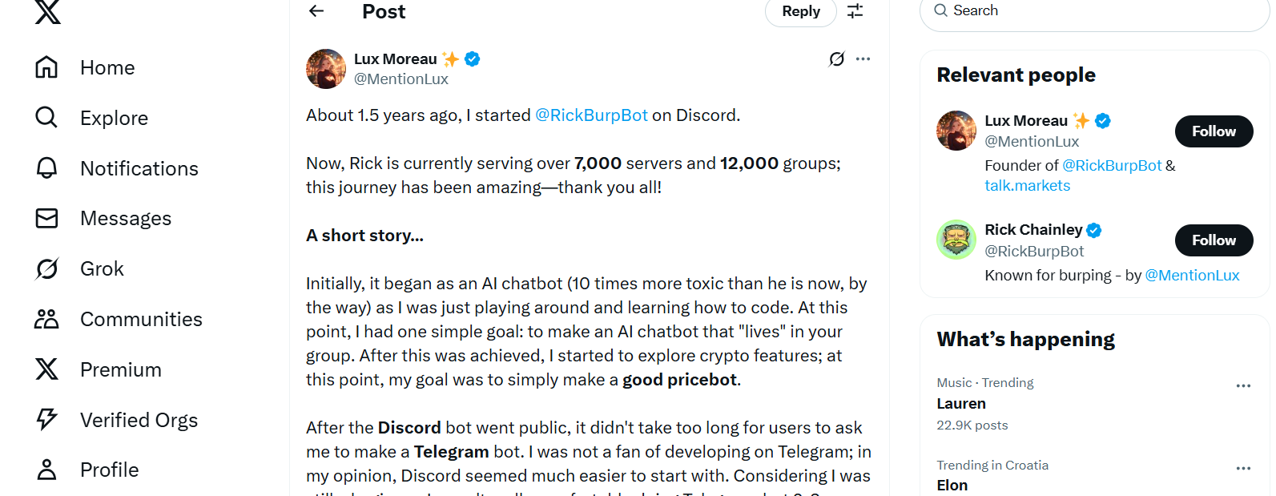Go back using the back arrow
Screen dimensions: 1276x496
[x=316, y=11]
